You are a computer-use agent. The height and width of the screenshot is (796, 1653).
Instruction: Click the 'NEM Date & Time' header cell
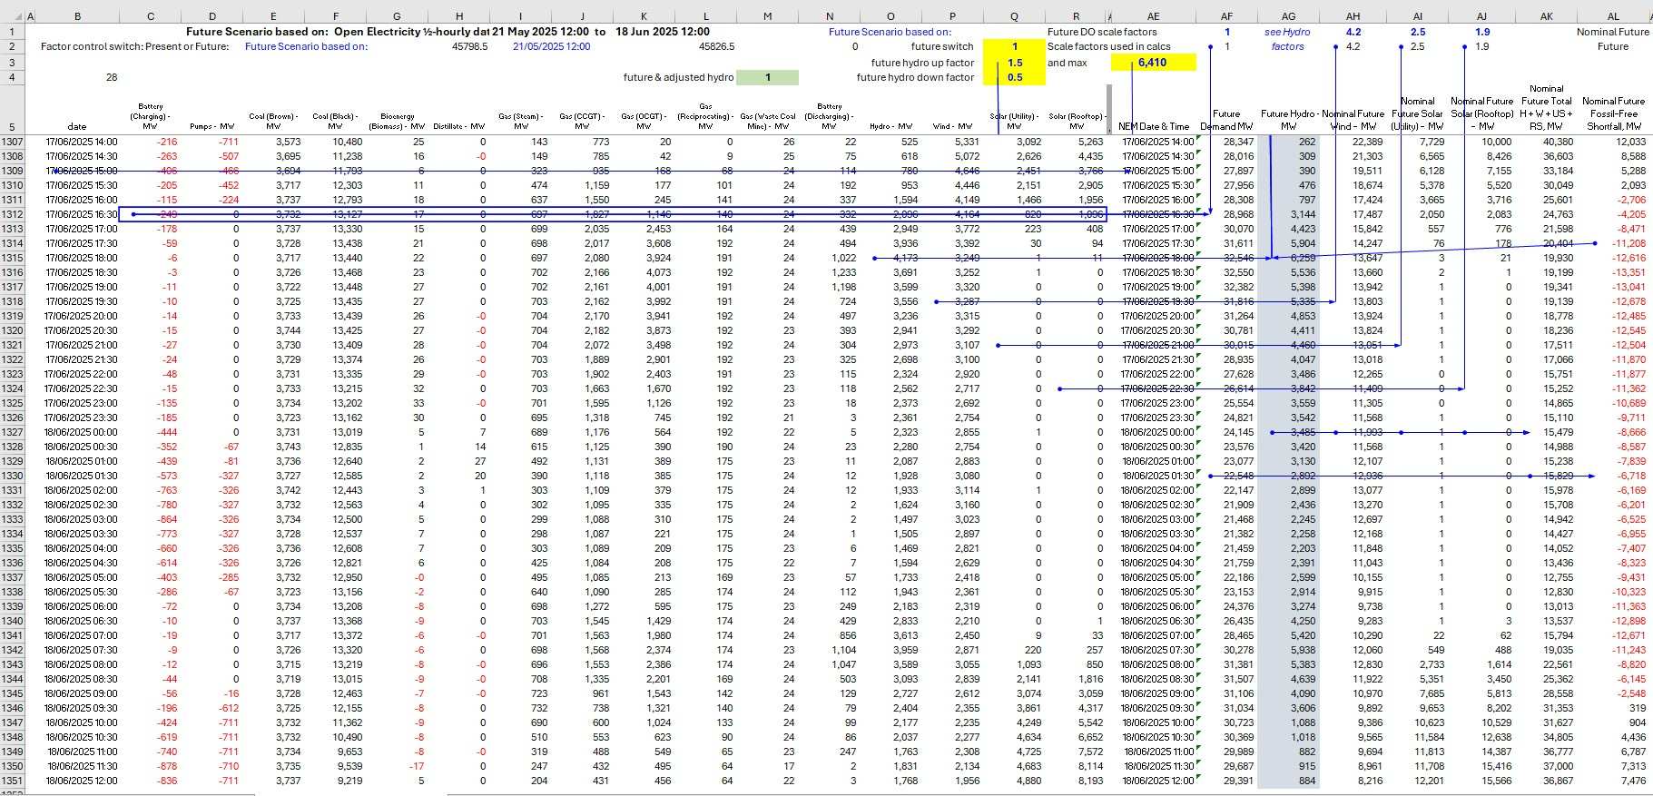(x=1153, y=126)
